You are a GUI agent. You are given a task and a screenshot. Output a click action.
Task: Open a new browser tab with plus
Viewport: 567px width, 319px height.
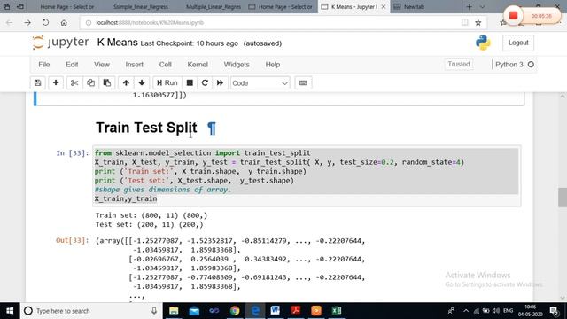(469, 6)
